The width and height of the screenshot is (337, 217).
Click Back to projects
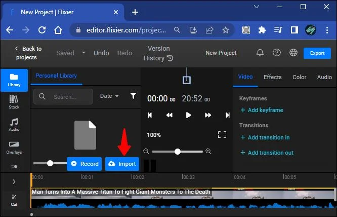28,53
